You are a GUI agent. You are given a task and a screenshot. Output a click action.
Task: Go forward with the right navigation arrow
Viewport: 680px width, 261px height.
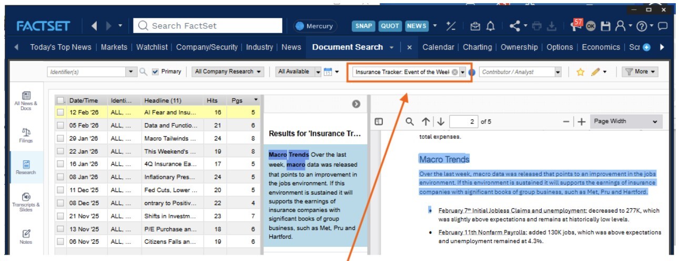click(x=109, y=26)
